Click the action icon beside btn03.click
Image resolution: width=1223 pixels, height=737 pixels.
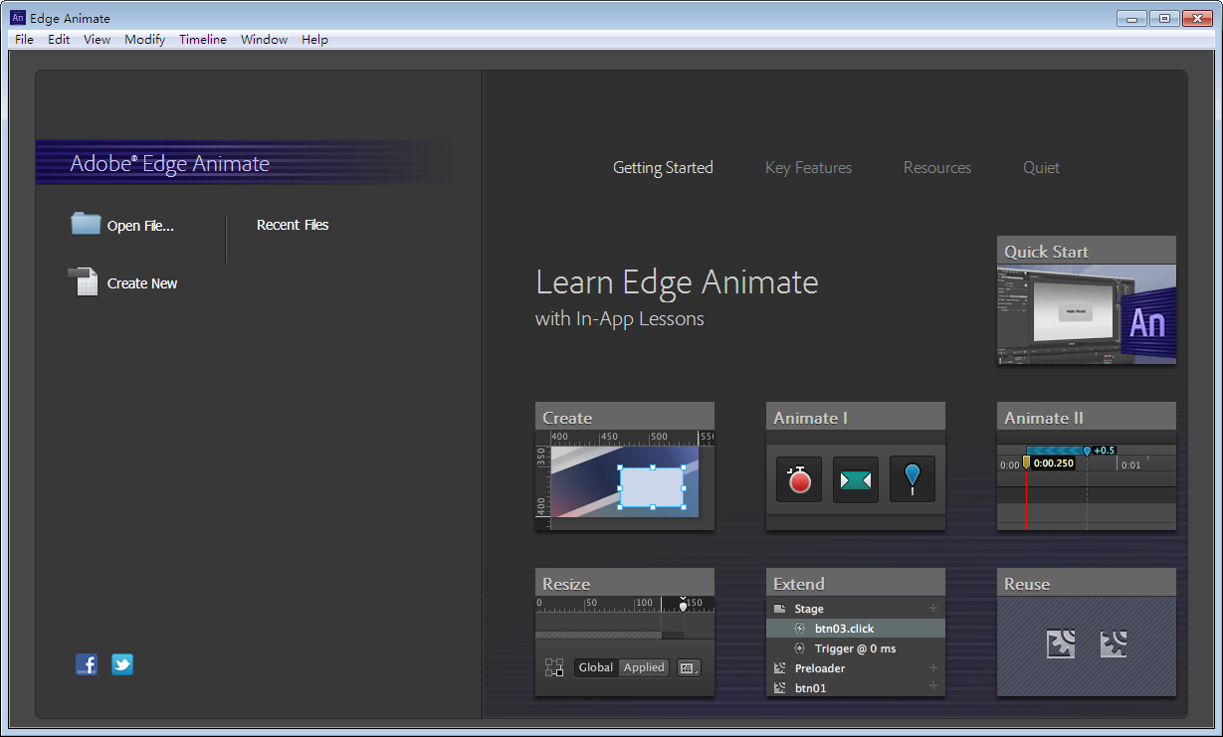pos(799,629)
